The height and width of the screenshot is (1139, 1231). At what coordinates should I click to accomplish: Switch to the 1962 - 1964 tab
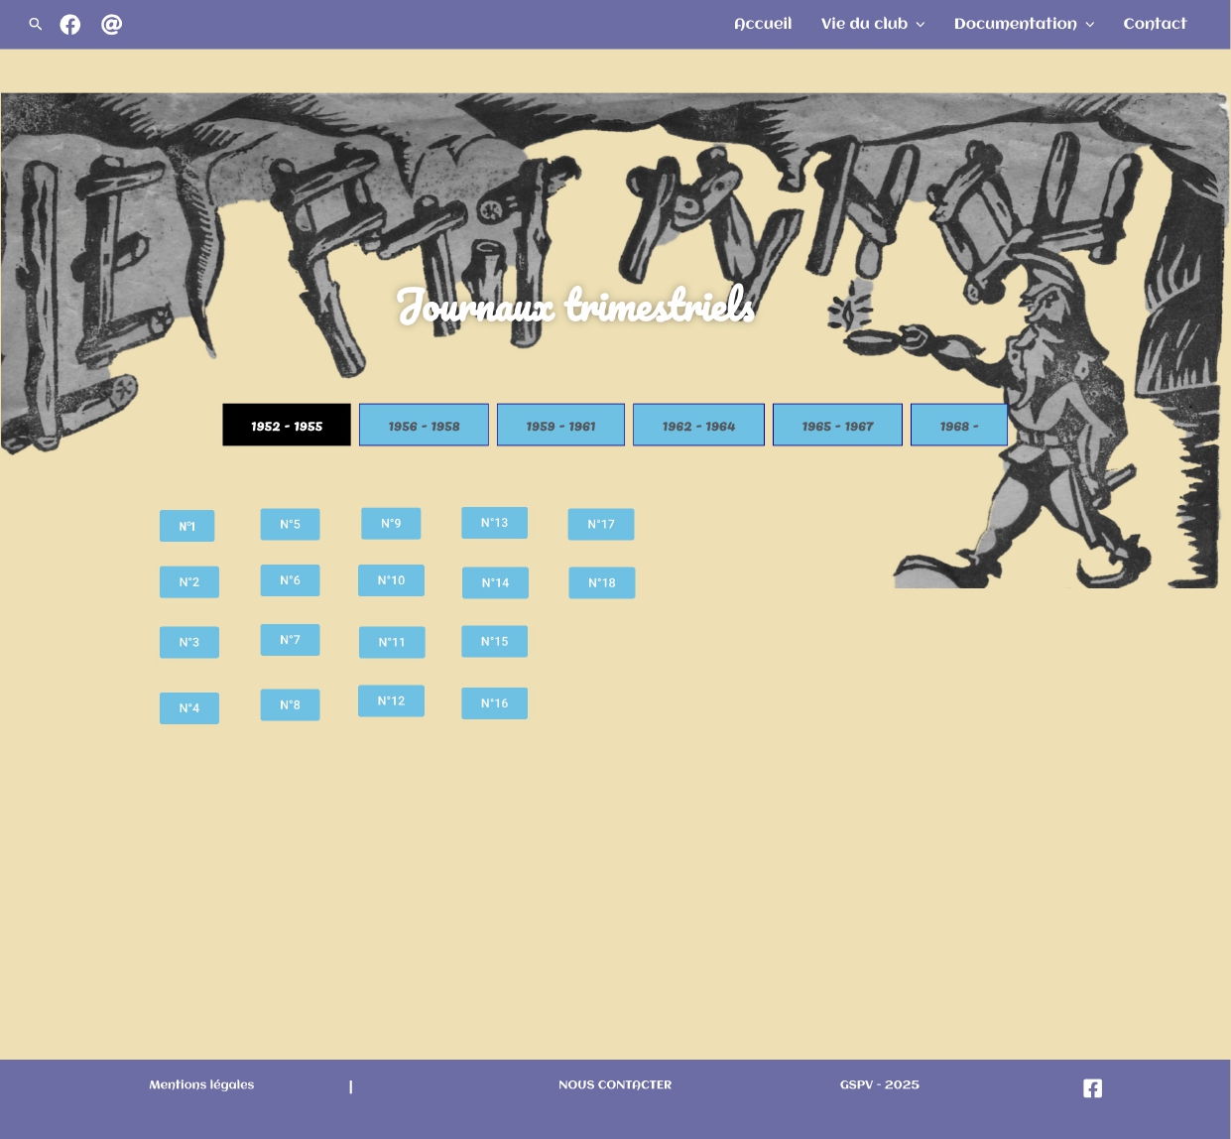coord(698,425)
